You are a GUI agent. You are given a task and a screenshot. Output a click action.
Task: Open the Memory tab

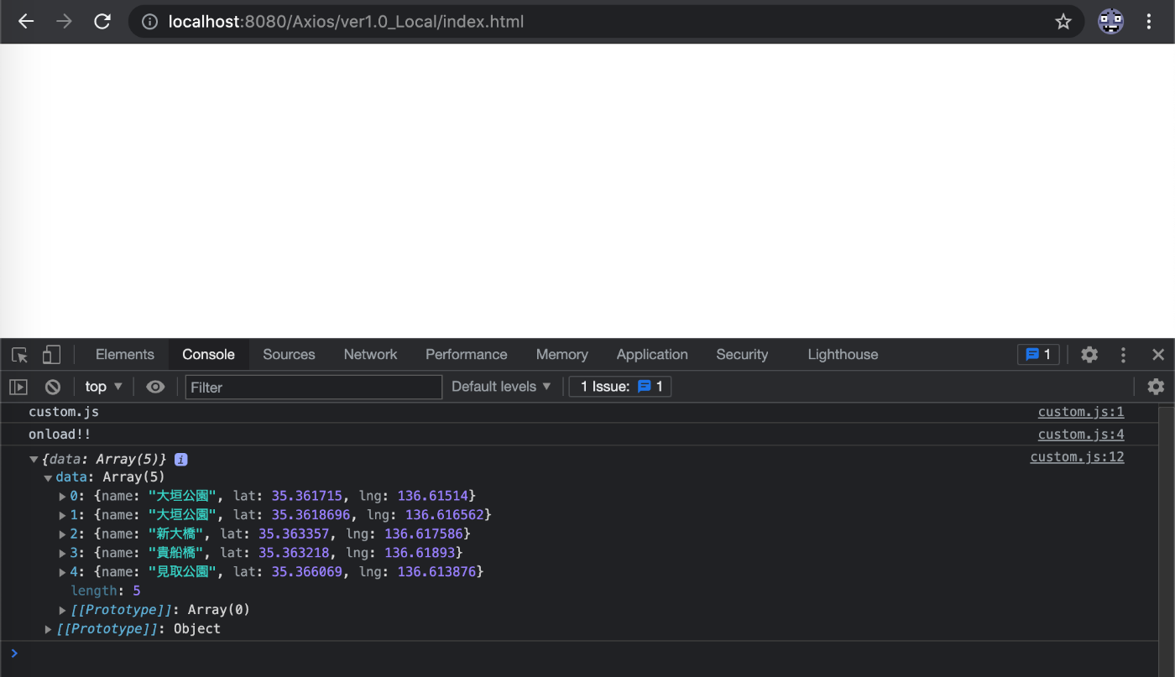[561, 355]
